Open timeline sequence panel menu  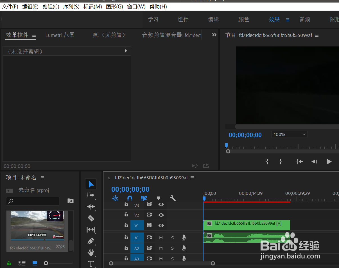(x=192, y=178)
